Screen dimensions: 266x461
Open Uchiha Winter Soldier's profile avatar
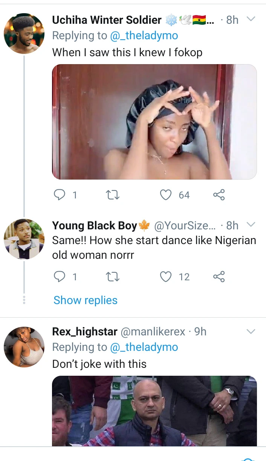(x=24, y=34)
